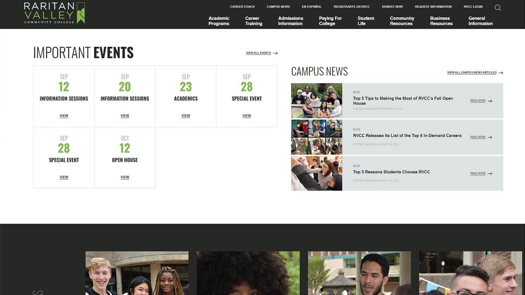
Task: Click photo of man near gazebo
Action: click(x=359, y=273)
